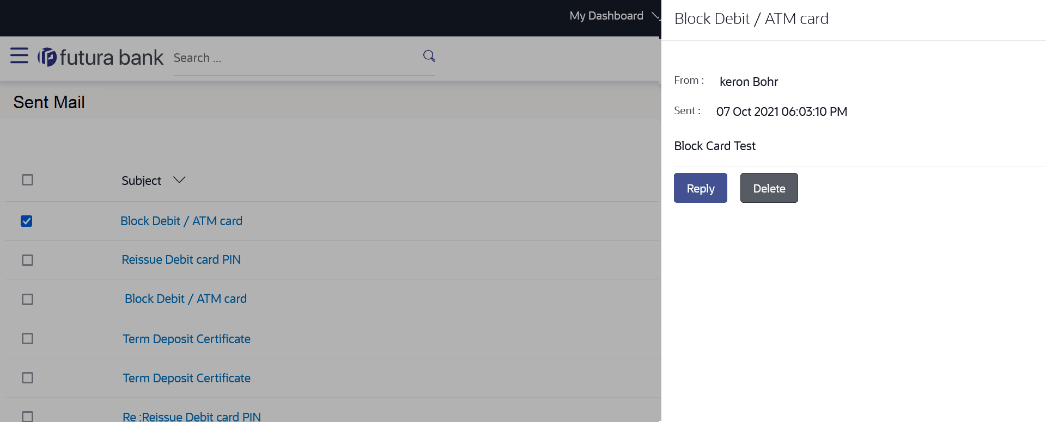Open the second Block Debit / ATM card mail
Screen dimensions: 1046x422
[x=186, y=299]
